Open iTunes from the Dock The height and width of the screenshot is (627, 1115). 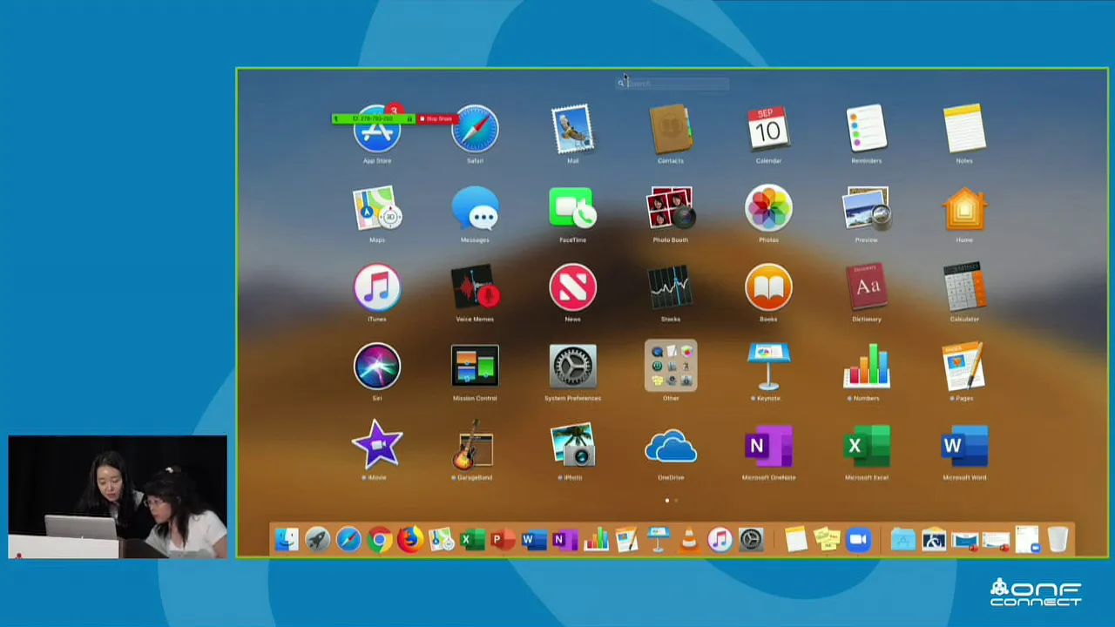720,540
